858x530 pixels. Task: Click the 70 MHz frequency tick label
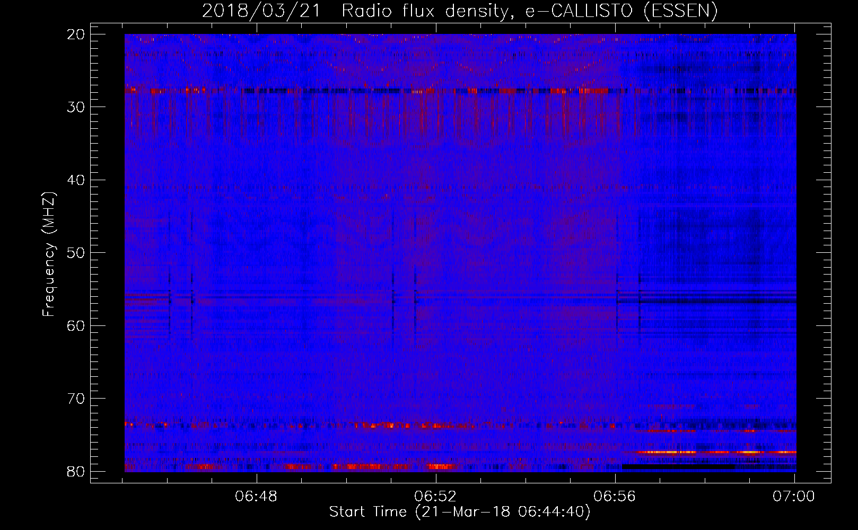[76, 399]
